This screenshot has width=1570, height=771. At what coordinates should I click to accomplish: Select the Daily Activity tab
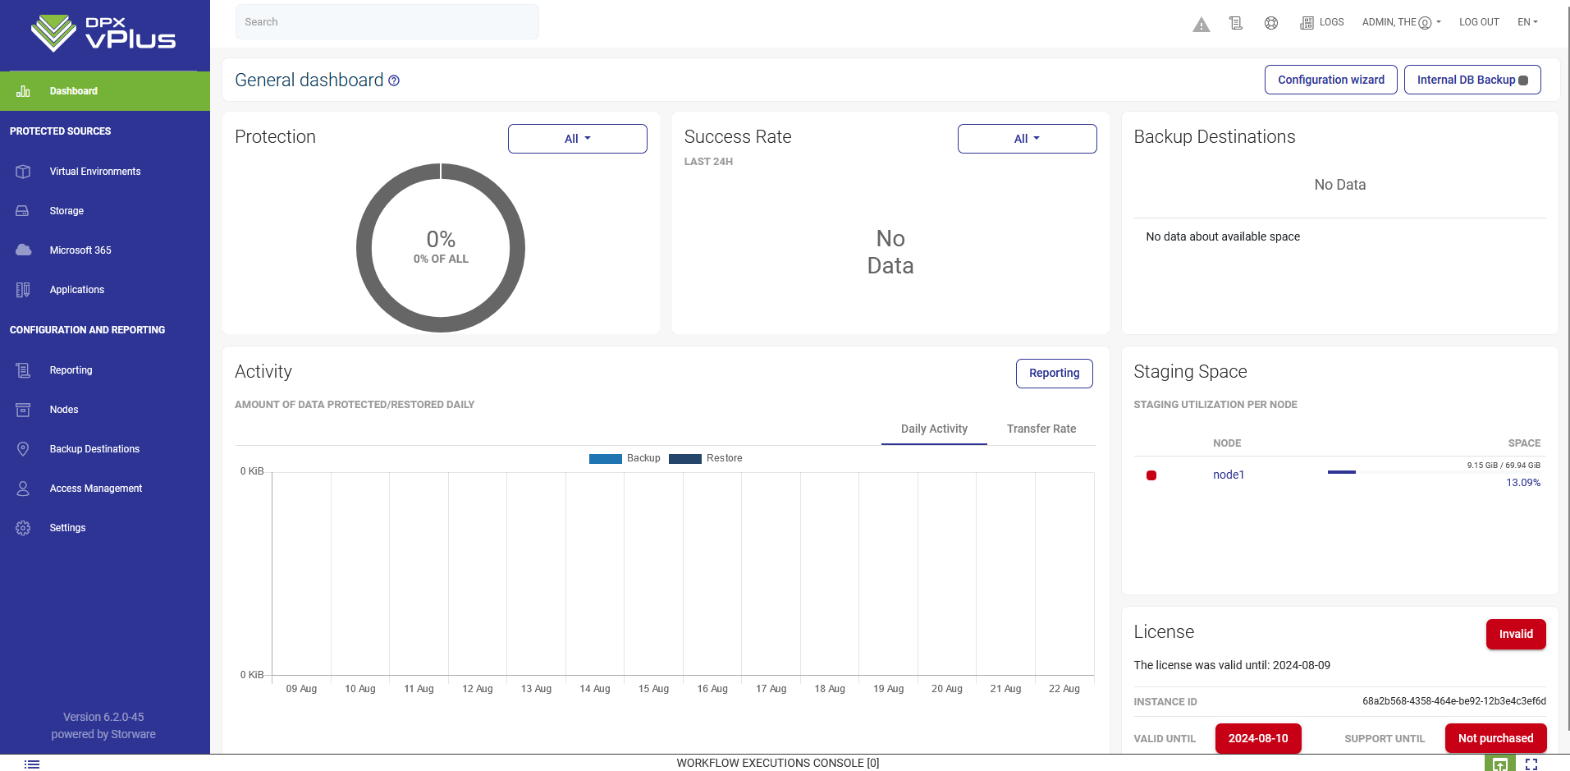click(x=934, y=429)
